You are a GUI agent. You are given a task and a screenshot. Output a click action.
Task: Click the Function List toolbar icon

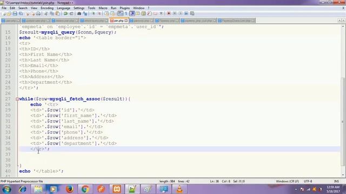tap(149, 13)
